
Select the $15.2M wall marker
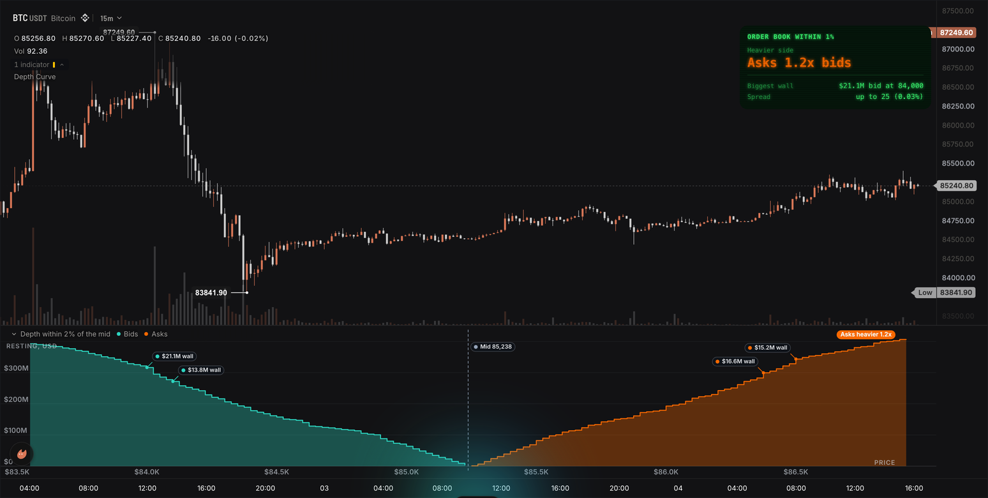[x=768, y=348]
